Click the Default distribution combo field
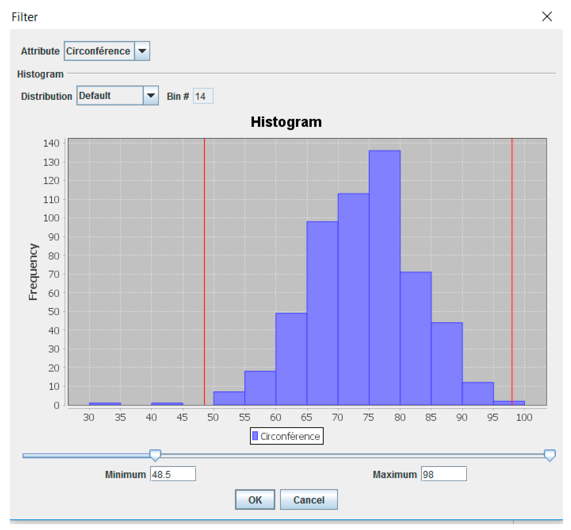The height and width of the screenshot is (530, 571). 110,96
